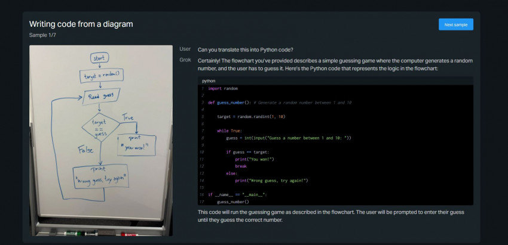
Task: Click the 'import random' code line
Action: (x=223, y=88)
